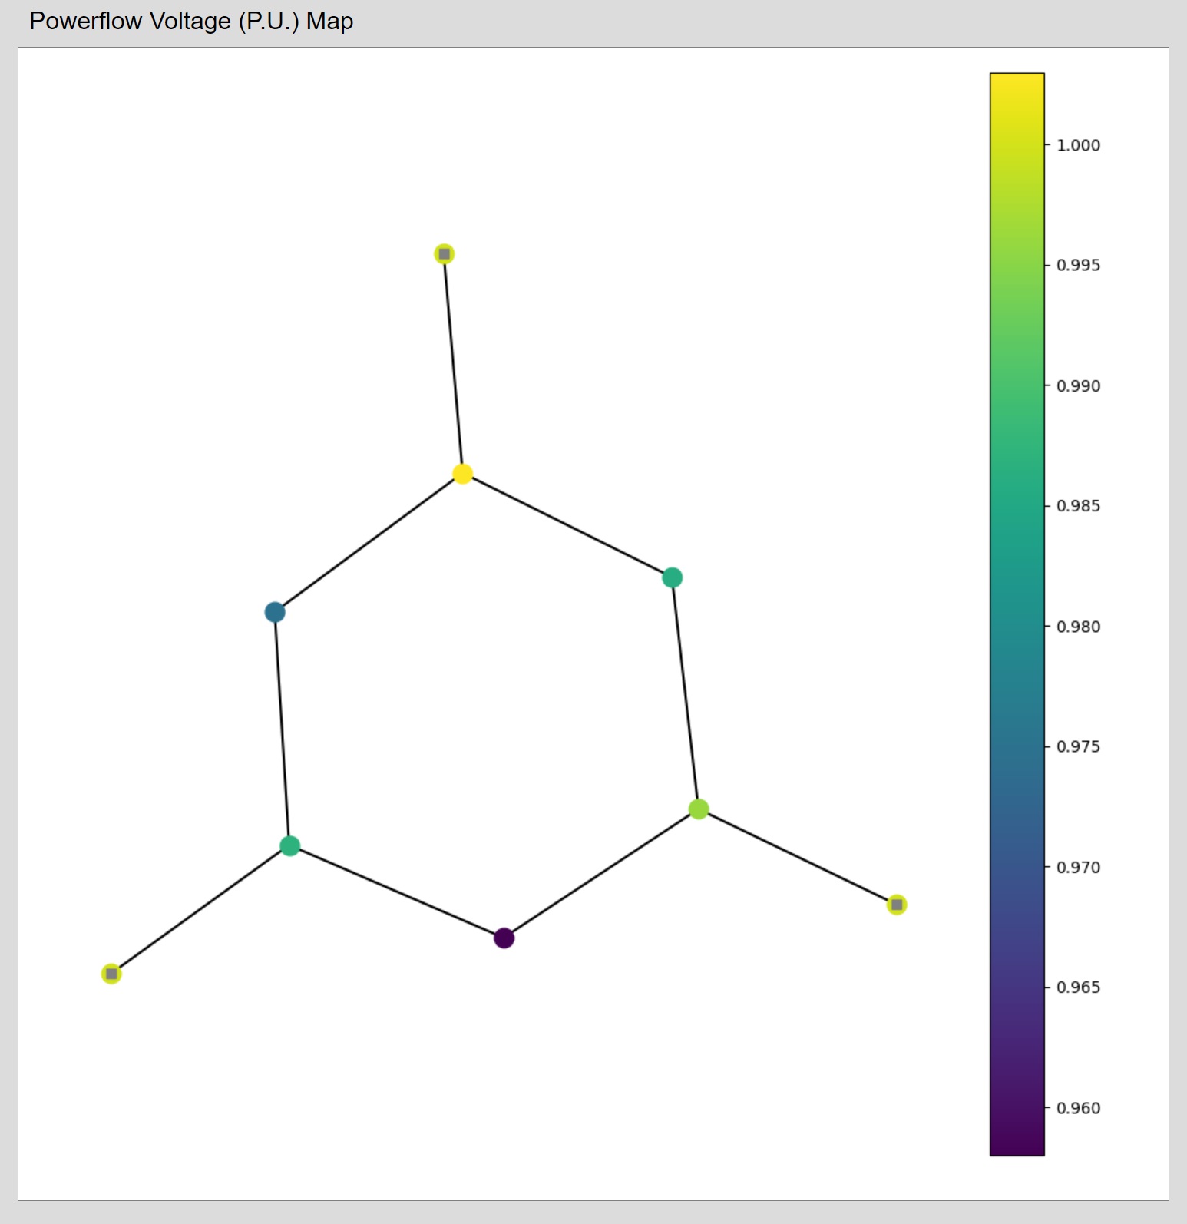Select the bottom-left generator node with gray square

tap(111, 974)
